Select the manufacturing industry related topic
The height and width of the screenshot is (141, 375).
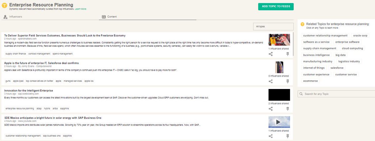click(x=318, y=61)
